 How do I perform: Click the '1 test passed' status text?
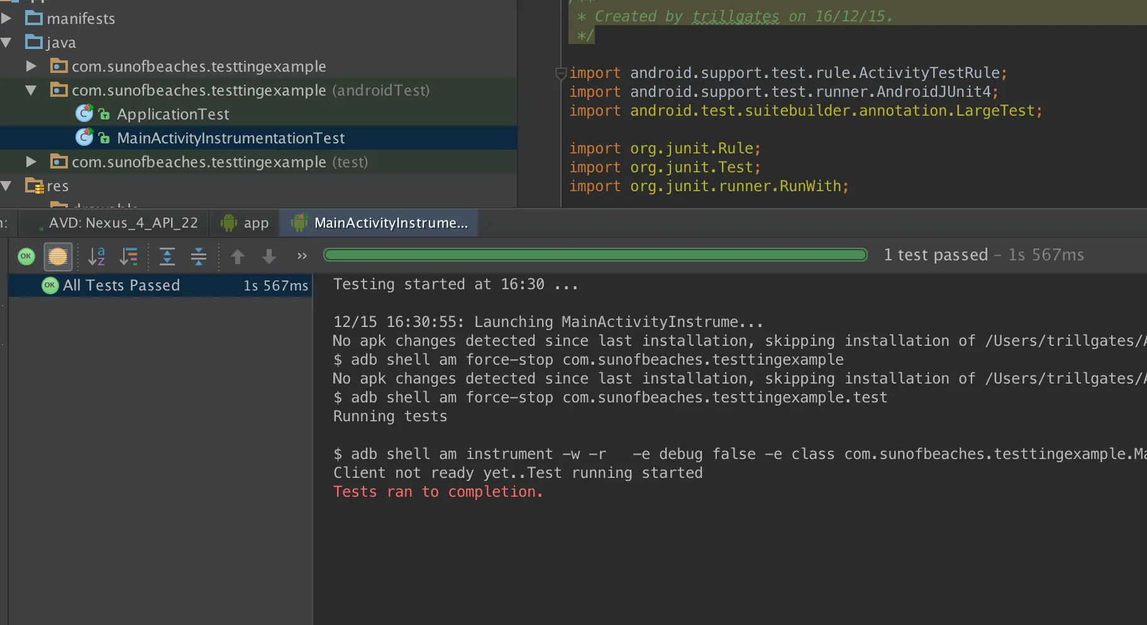(x=936, y=255)
